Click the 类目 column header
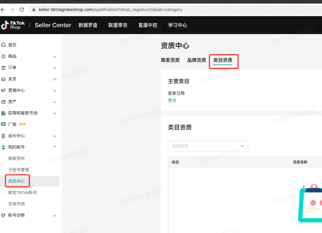The height and width of the screenshot is (233, 322). pyautogui.click(x=175, y=162)
